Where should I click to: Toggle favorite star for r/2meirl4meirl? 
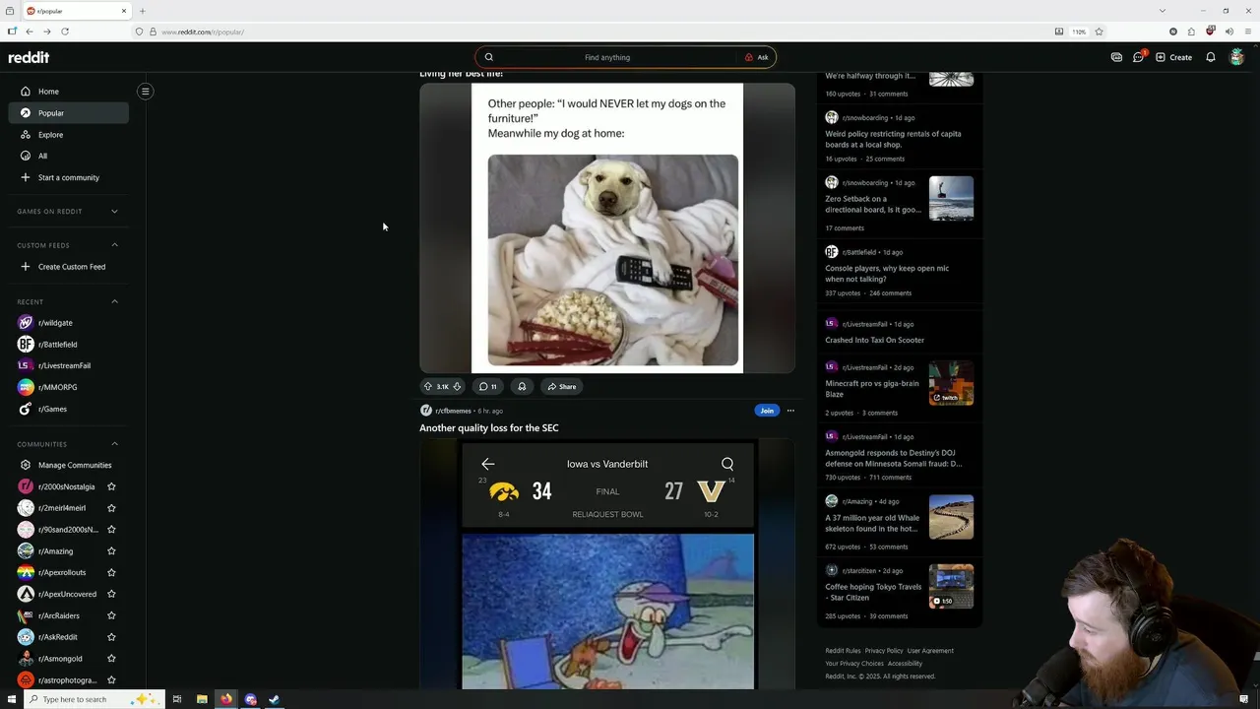pos(111,508)
